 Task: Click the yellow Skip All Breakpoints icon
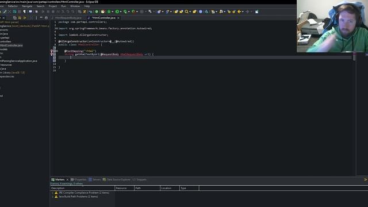coord(85,11)
